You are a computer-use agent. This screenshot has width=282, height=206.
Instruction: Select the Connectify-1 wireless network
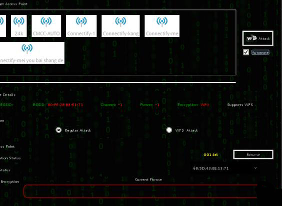coord(81,26)
